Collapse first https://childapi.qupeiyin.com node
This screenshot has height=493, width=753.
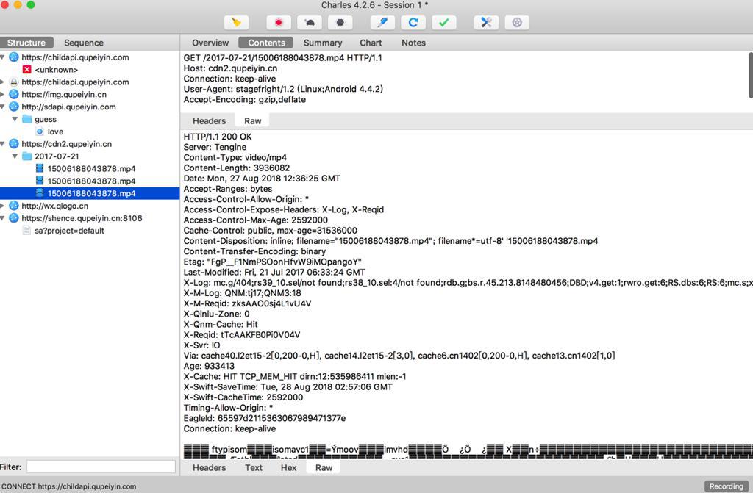click(2, 57)
